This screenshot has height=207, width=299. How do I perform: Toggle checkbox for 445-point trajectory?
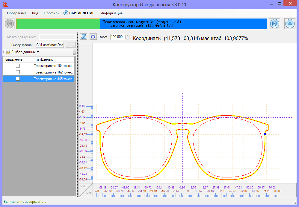coord(18,79)
